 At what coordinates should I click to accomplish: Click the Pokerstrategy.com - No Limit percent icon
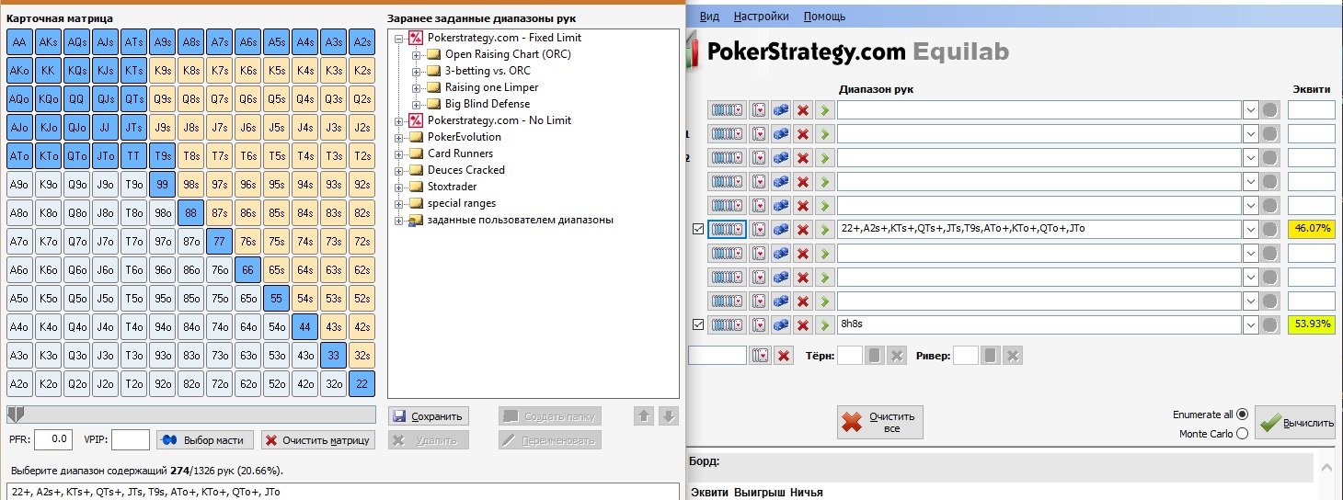pyautogui.click(x=416, y=120)
